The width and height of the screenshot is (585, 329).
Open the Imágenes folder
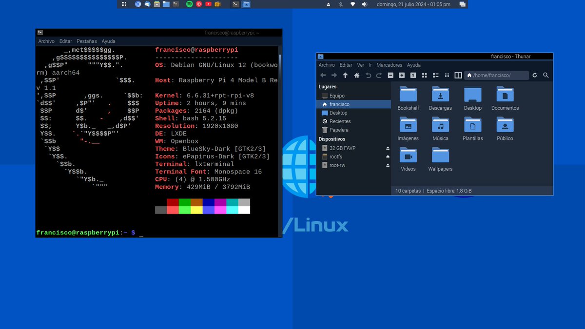coord(408,129)
